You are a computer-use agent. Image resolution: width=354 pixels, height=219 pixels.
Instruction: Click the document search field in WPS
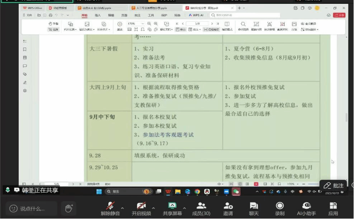coord(245,15)
